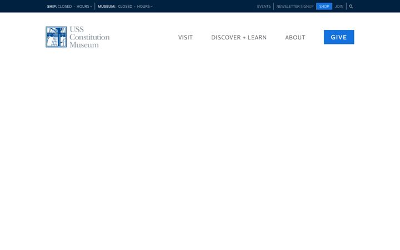This screenshot has height=250, width=400.
Task: Click the blue Give button
Action: pos(339,37)
